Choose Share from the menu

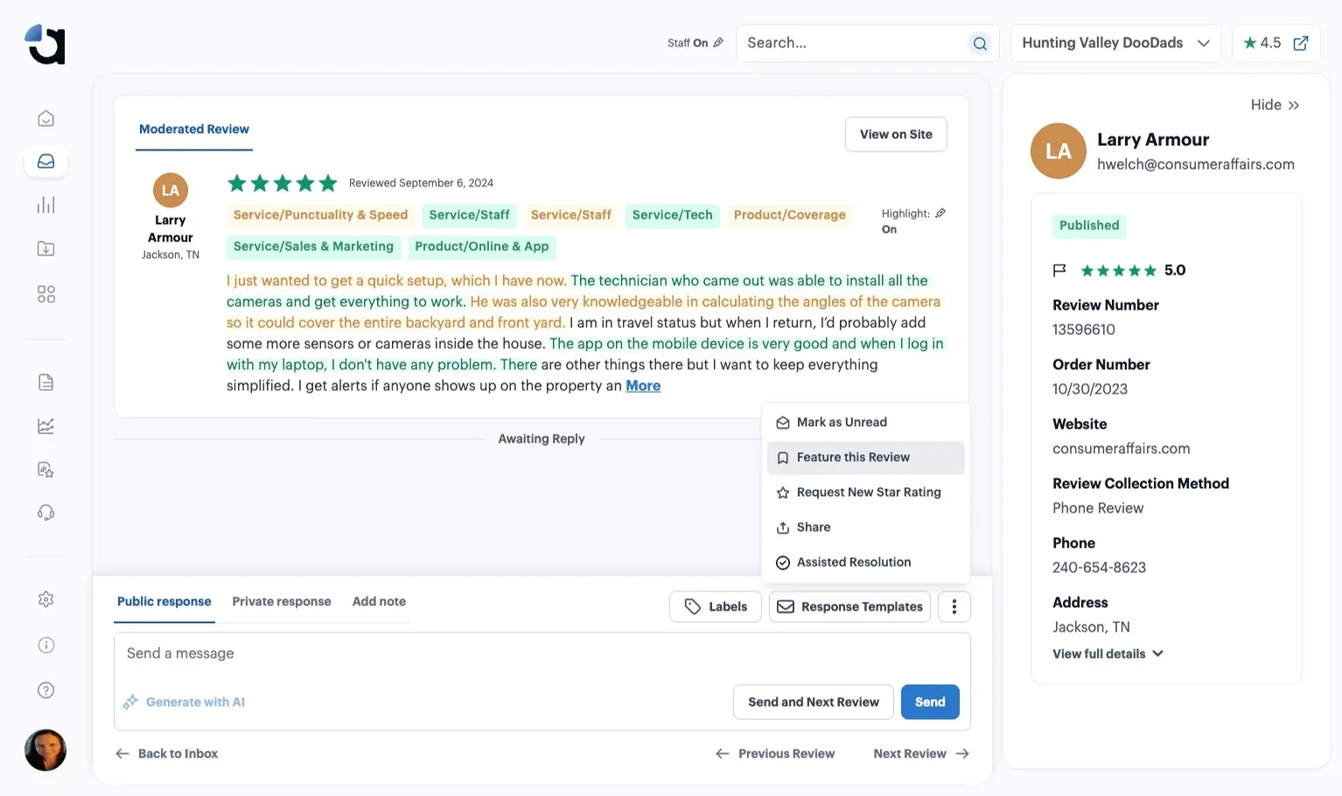[866, 527]
